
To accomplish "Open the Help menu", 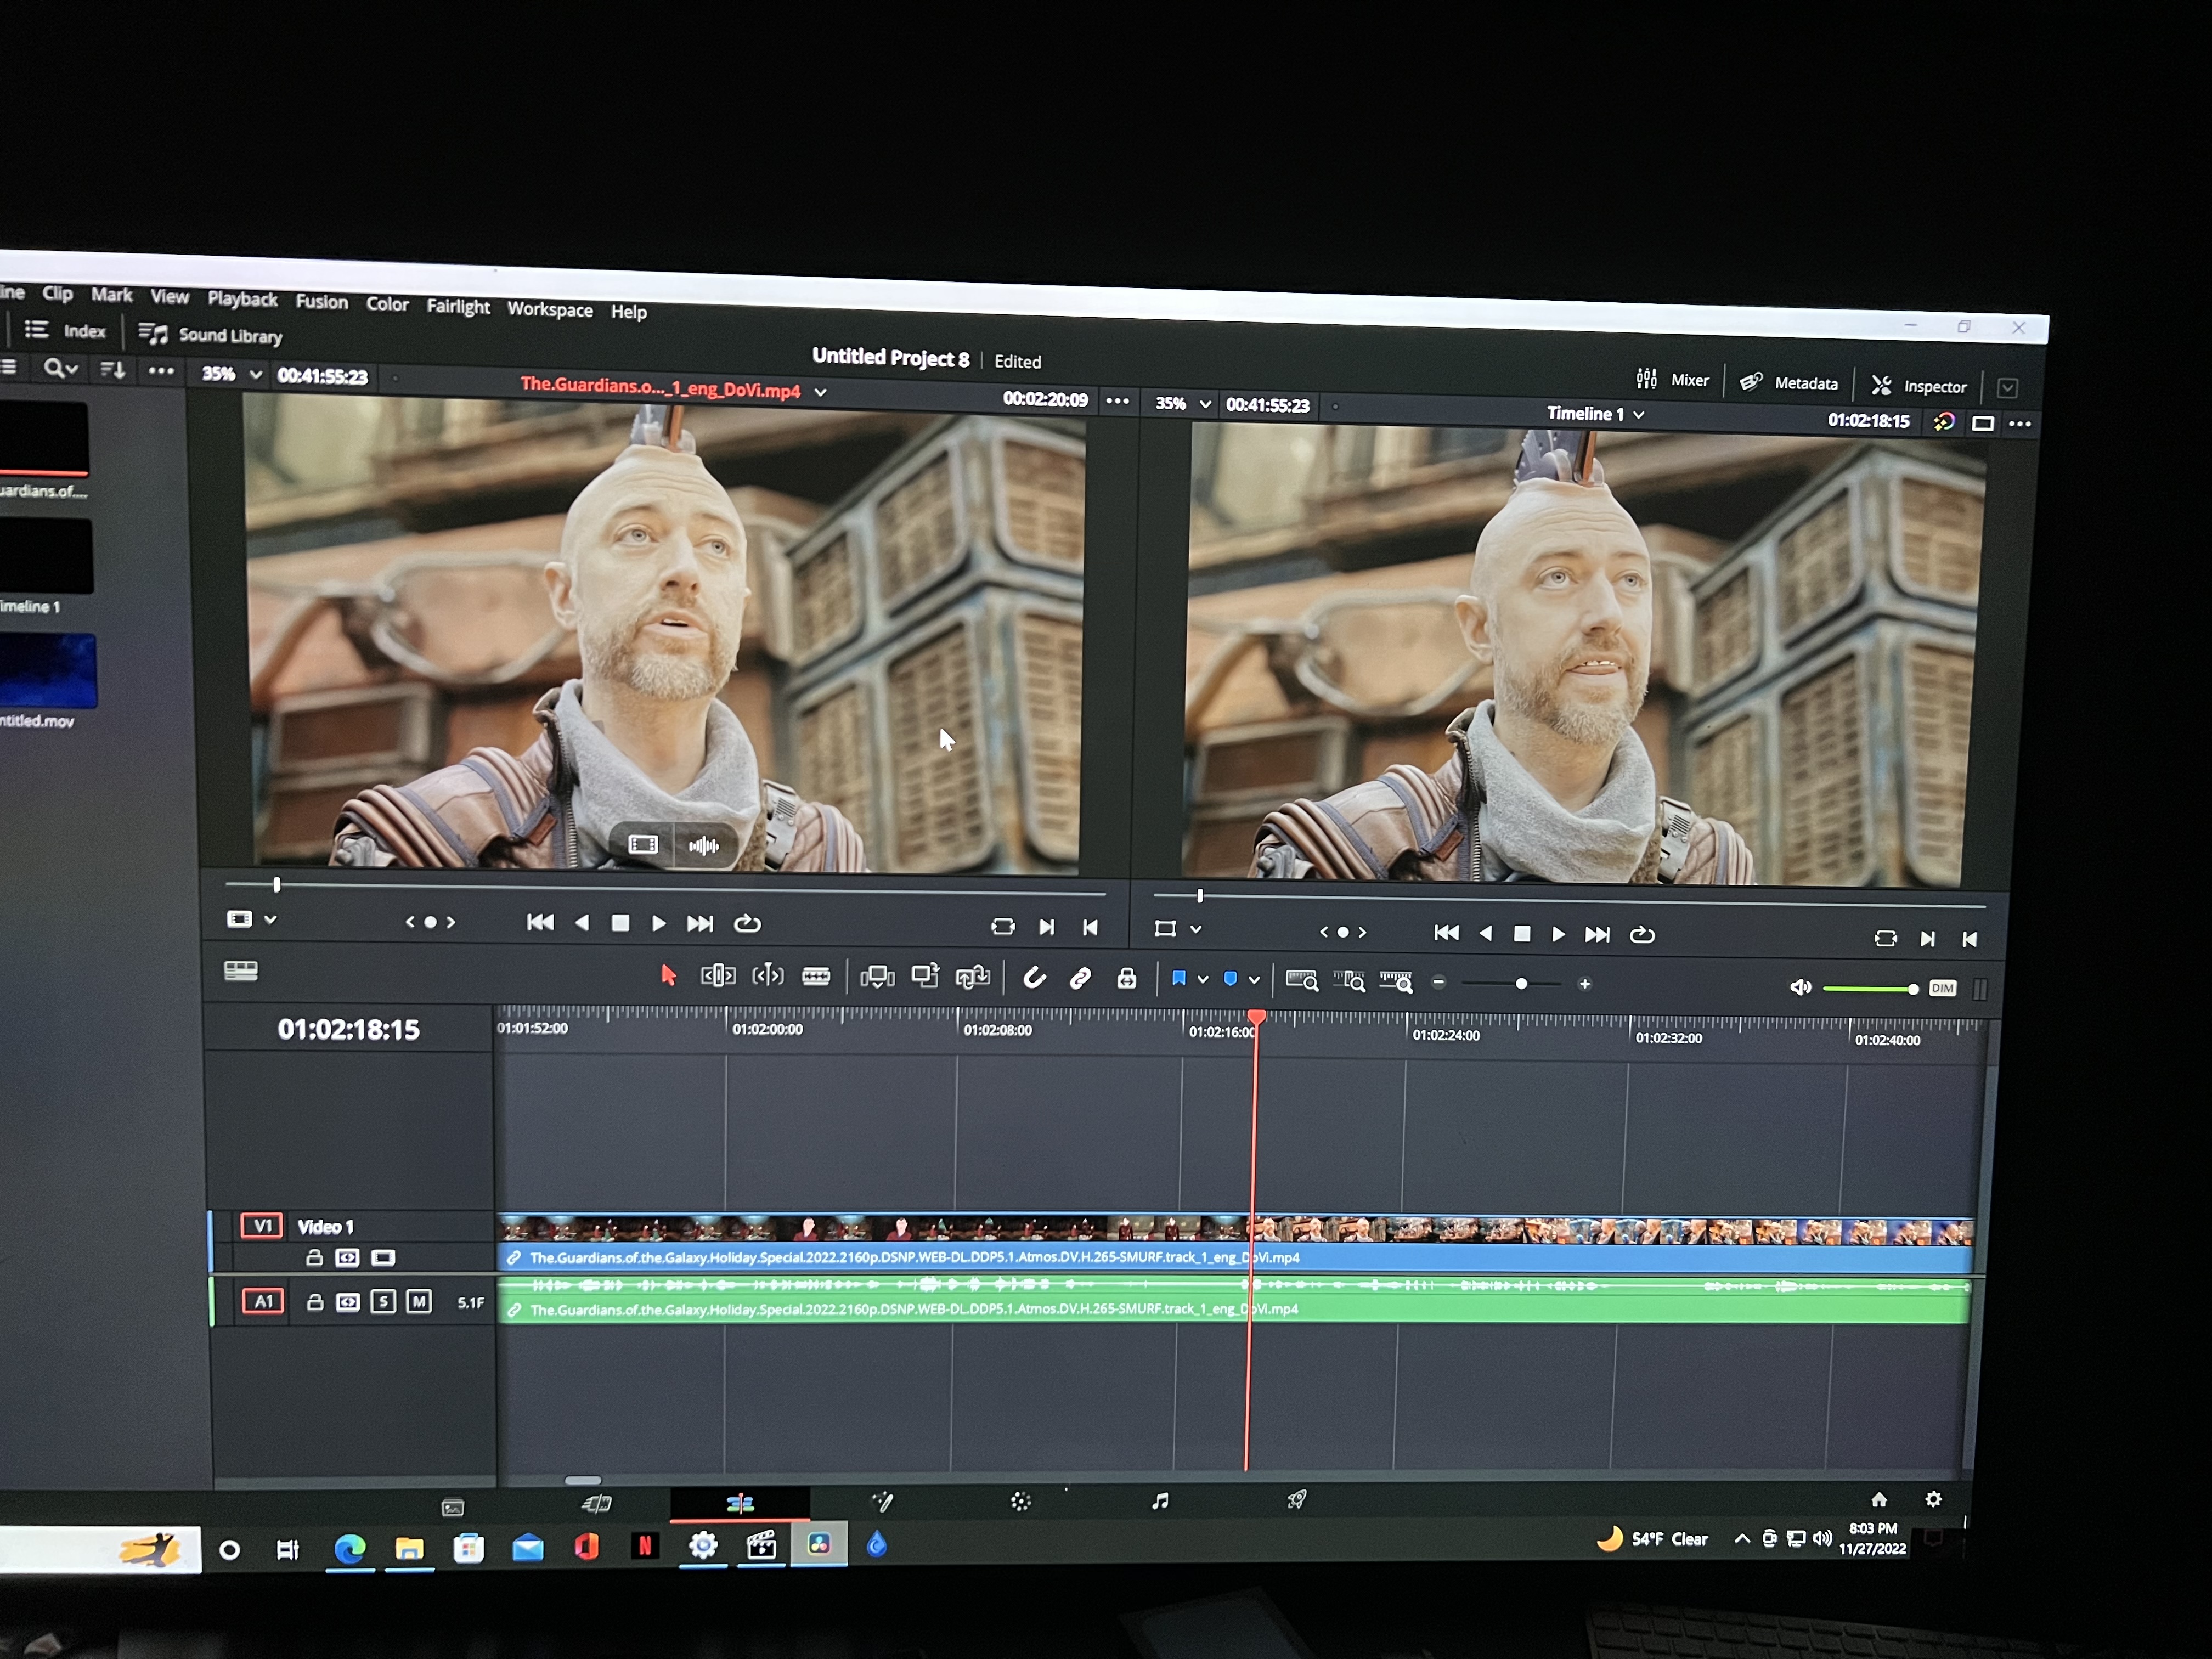I will (629, 312).
